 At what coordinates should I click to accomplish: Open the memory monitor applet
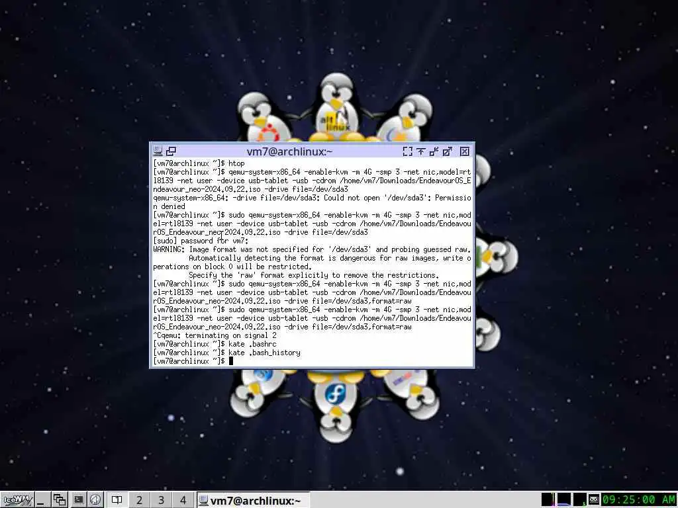pyautogui.click(x=564, y=500)
